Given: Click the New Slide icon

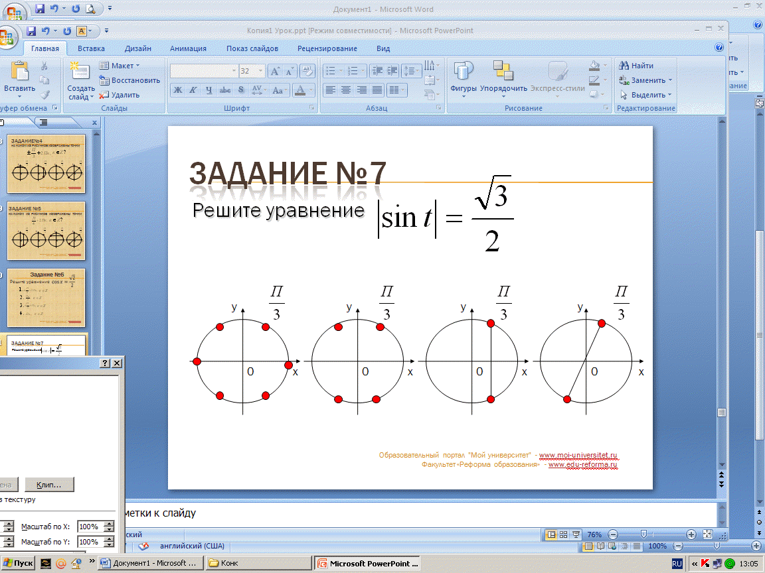Looking at the screenshot, I should coord(80,71).
